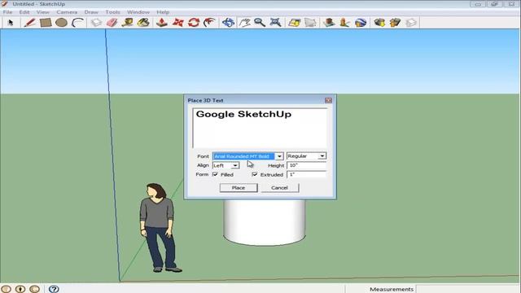Select the Rotate tool
The width and height of the screenshot is (521, 293).
pos(194,23)
